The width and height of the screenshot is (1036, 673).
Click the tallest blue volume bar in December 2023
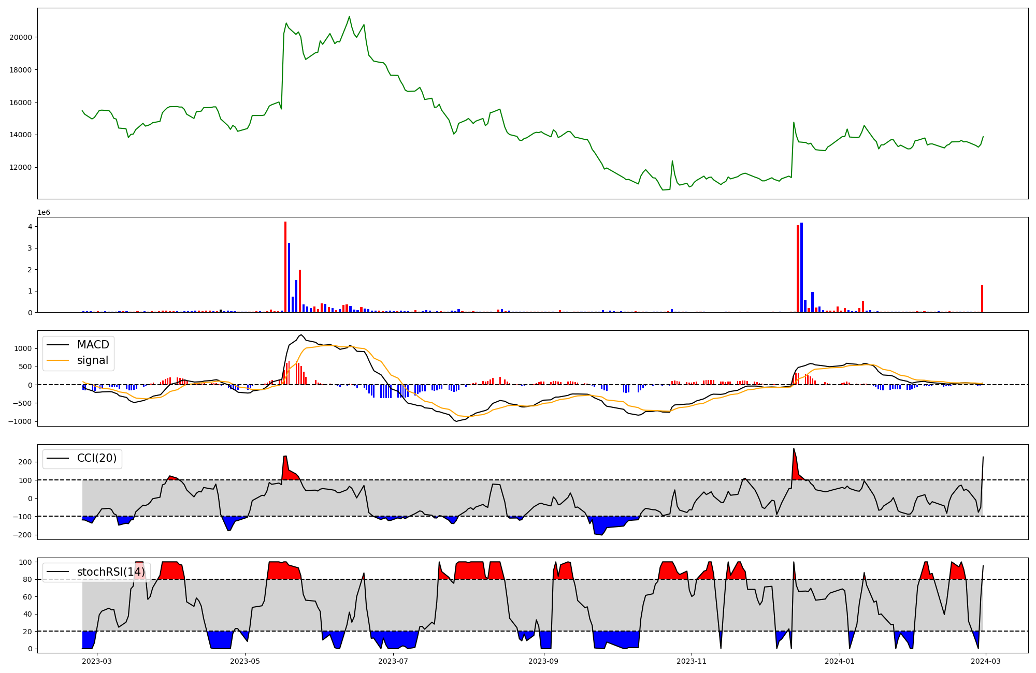click(x=801, y=267)
